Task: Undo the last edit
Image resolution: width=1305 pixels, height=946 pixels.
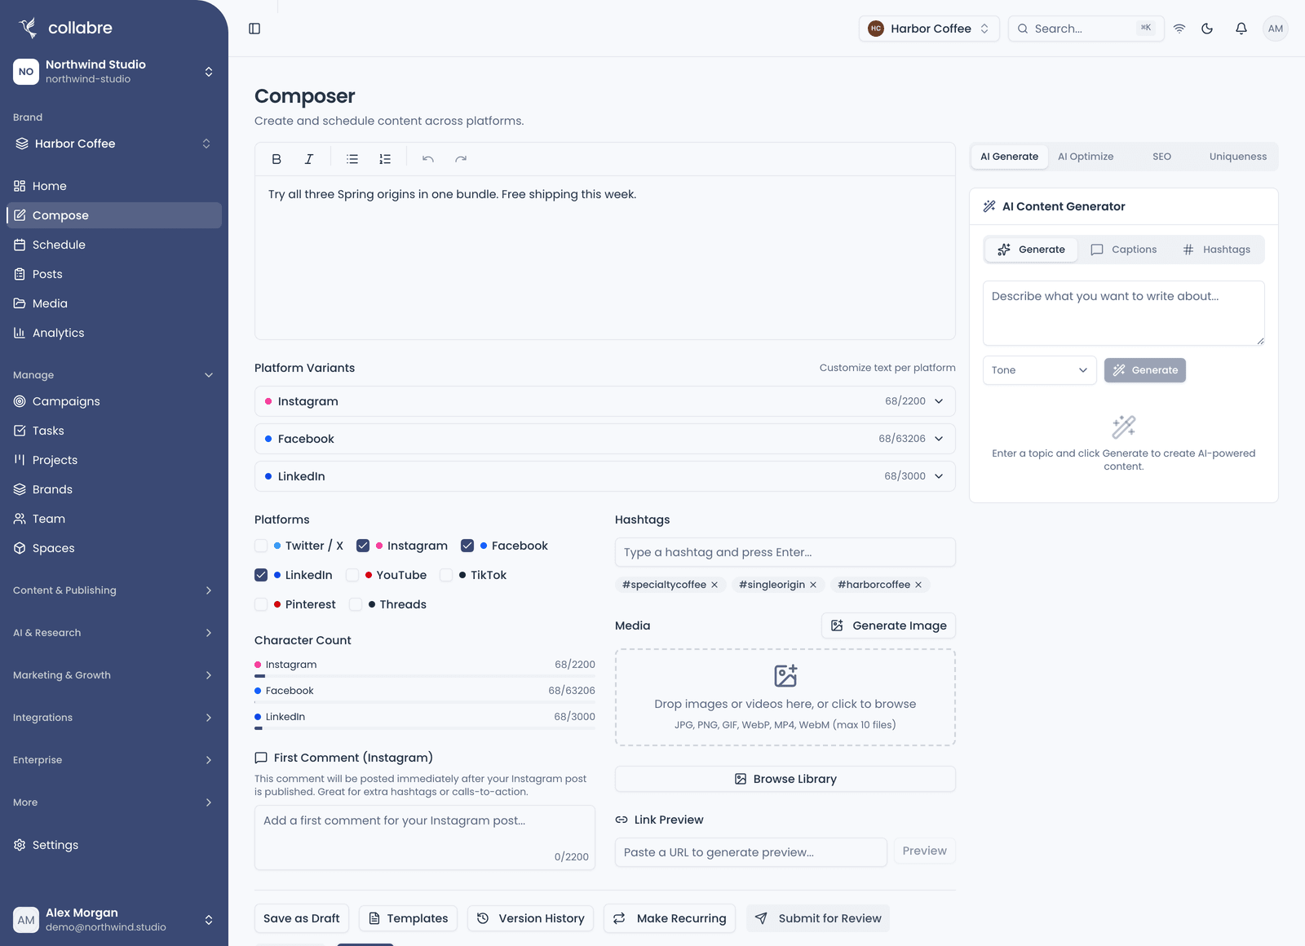Action: pyautogui.click(x=428, y=159)
